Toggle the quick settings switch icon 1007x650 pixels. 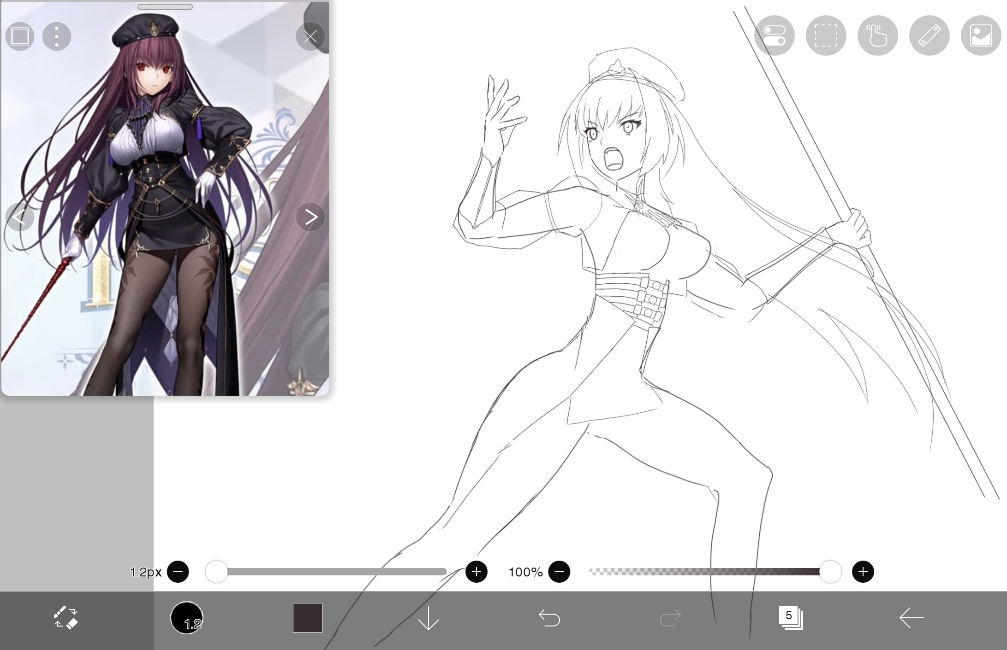tap(775, 35)
